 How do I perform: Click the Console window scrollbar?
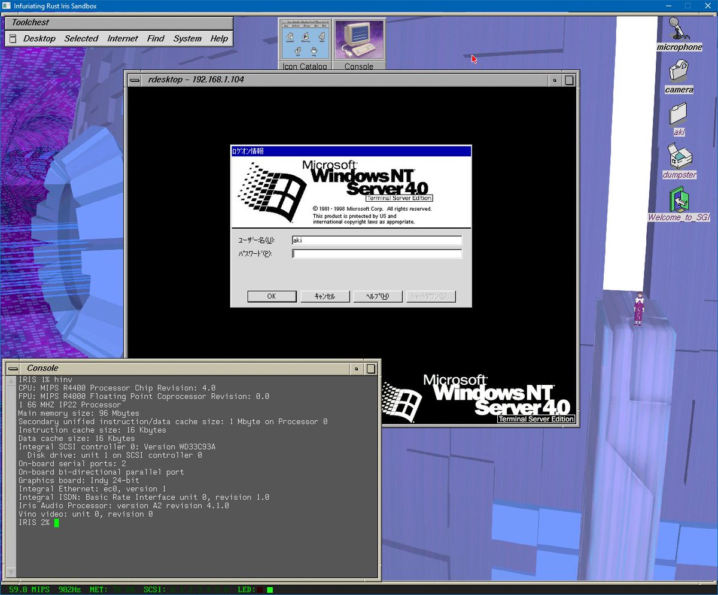click(x=10, y=477)
